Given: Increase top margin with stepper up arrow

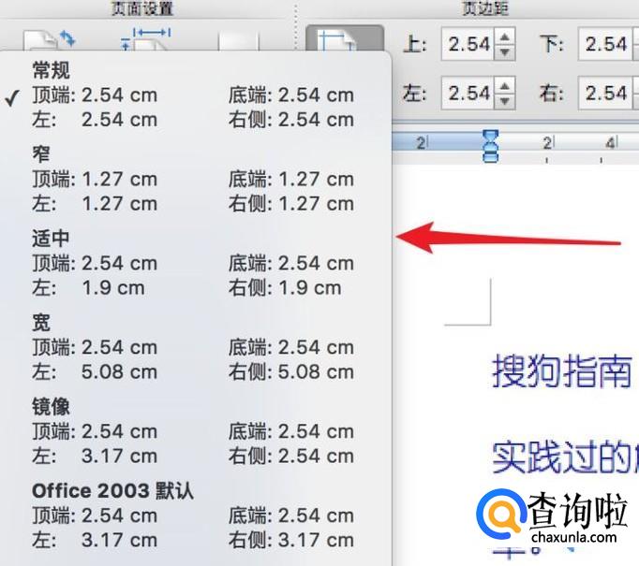Looking at the screenshot, I should coord(505,36).
